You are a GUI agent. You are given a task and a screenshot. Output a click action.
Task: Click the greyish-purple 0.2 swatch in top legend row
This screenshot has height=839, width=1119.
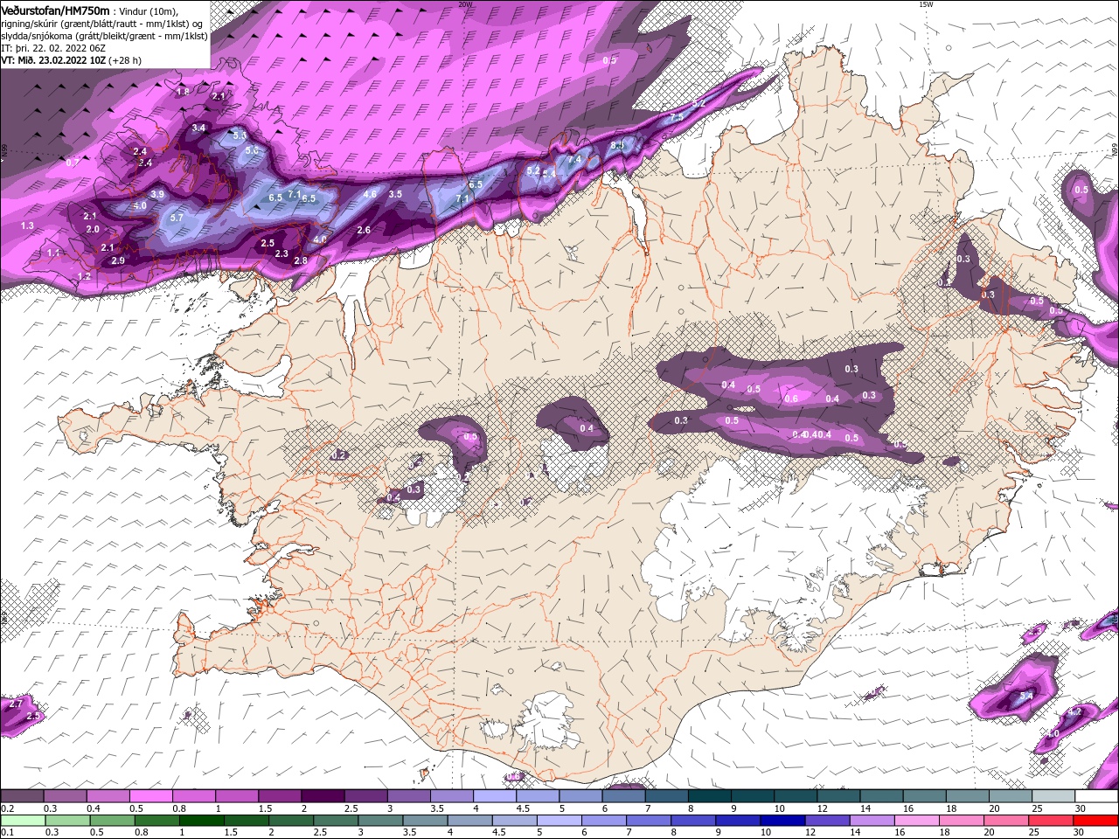tap(22, 796)
